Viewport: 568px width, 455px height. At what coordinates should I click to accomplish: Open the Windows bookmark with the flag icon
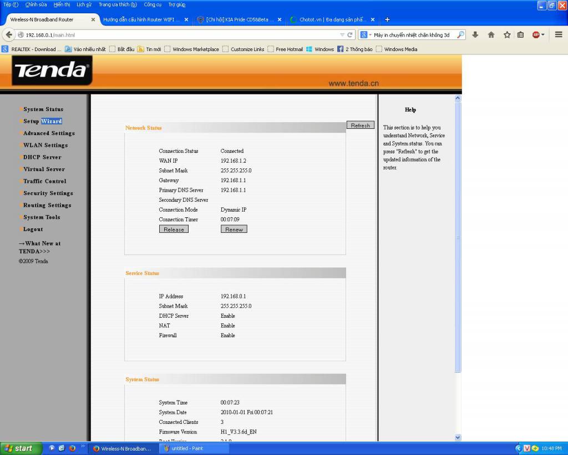(x=320, y=49)
